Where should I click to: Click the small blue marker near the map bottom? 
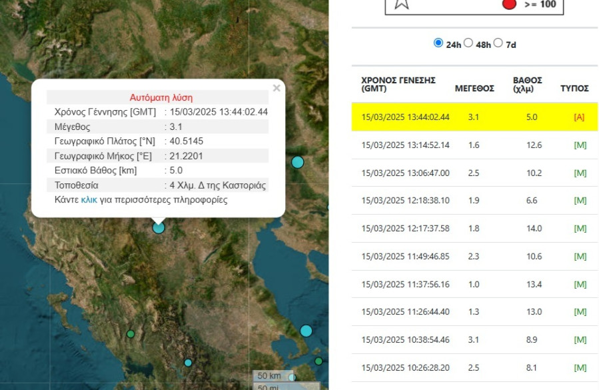click(189, 362)
